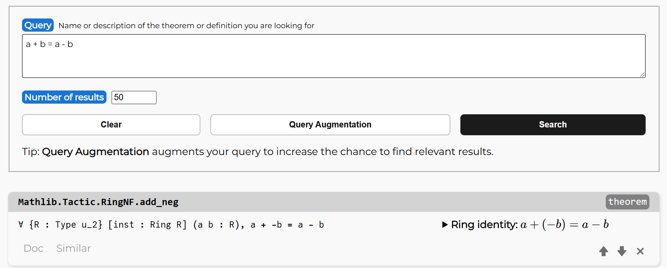Expand the Ring identity disclosure triangle
The image size is (667, 268).
(x=445, y=224)
